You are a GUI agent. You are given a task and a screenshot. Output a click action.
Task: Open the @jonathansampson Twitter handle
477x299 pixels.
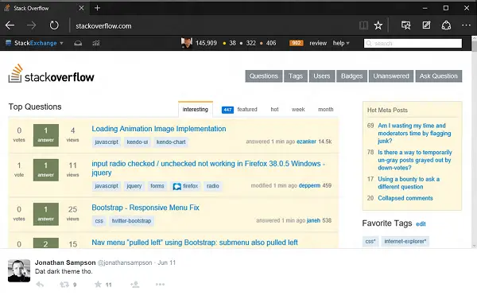pyautogui.click(x=125, y=262)
